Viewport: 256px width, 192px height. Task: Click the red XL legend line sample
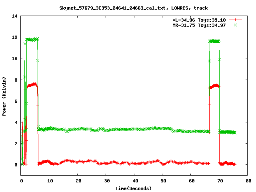(235, 20)
